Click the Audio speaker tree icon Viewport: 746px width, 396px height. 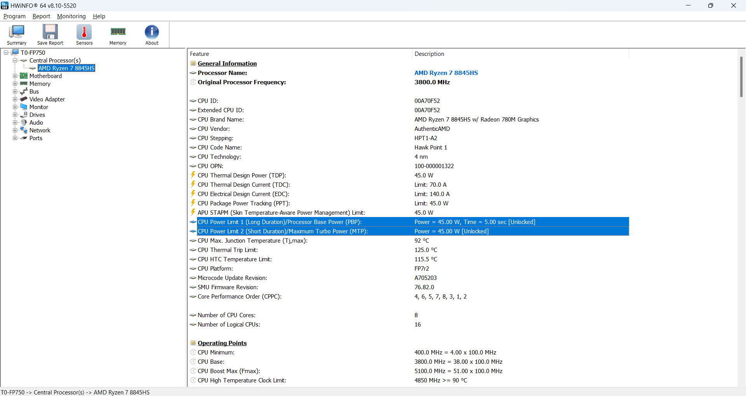(x=24, y=122)
